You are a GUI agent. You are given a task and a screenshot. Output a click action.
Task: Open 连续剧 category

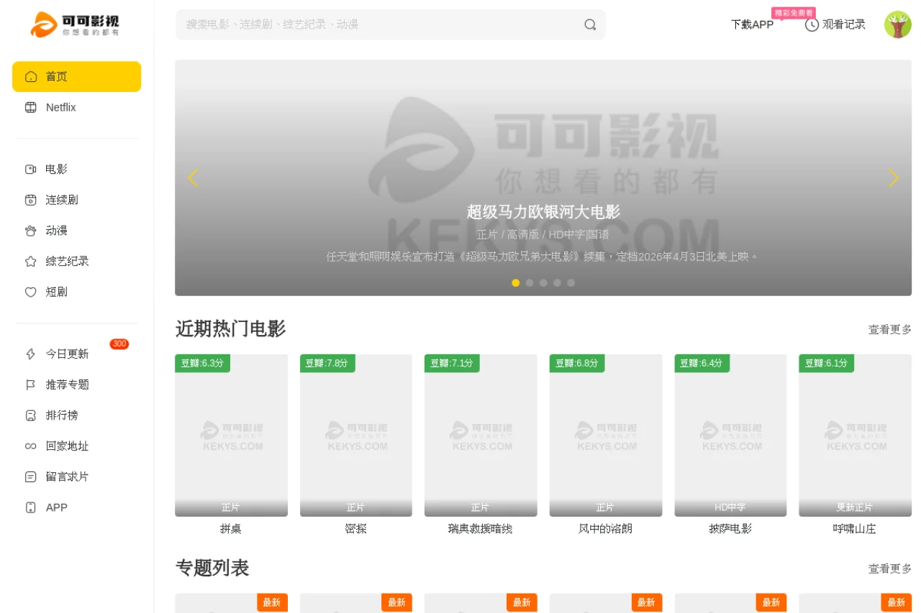[x=76, y=201]
